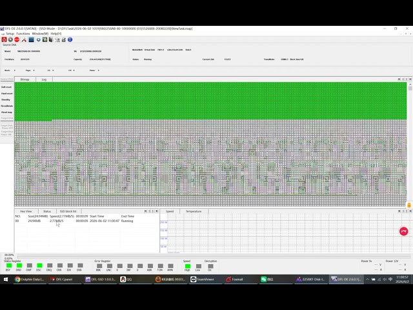
Task: Click the Low speed indicator
Action: [199, 266]
